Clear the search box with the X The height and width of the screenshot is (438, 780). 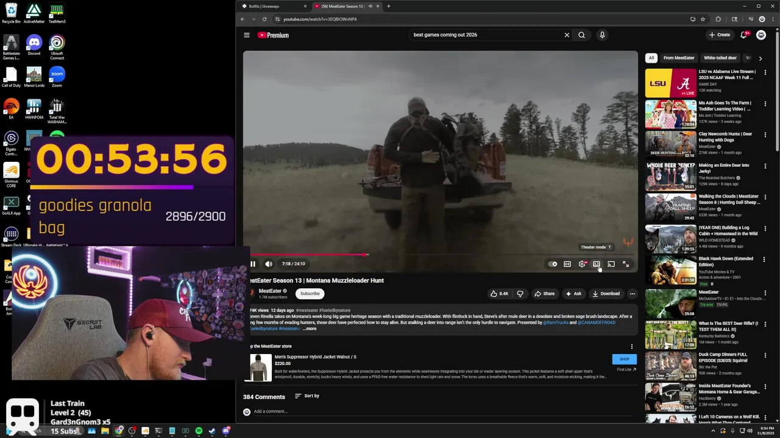[567, 35]
